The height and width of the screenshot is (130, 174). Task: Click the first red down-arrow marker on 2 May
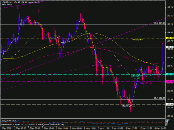[x=18, y=7]
